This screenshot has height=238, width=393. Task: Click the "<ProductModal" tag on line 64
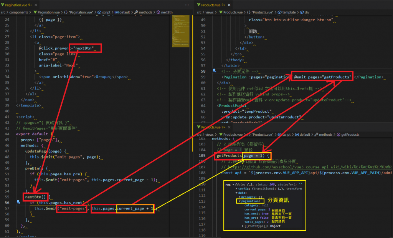(231, 106)
